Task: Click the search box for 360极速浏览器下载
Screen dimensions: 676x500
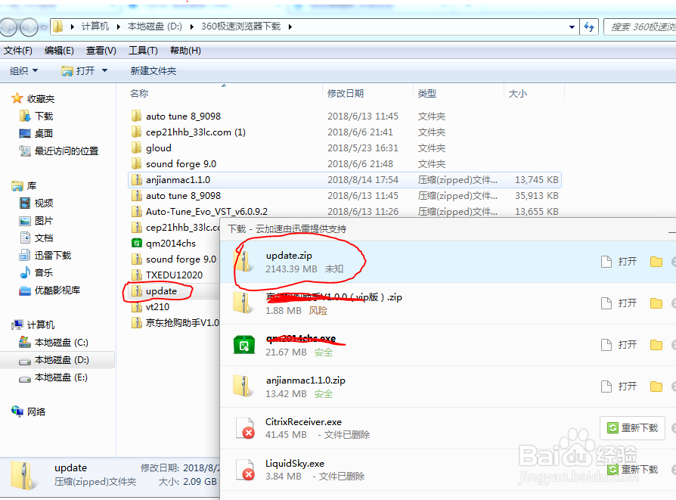Action: click(x=640, y=27)
